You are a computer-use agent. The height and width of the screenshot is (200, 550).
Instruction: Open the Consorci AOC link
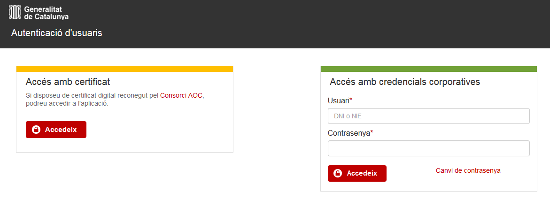181,95
